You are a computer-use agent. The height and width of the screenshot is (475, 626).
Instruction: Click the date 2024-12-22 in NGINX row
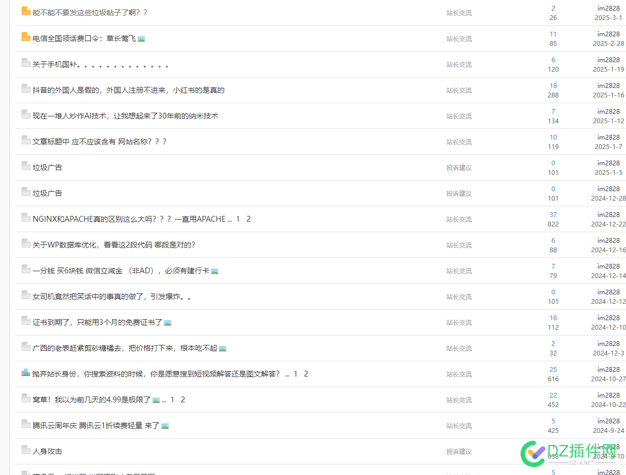[x=609, y=224]
